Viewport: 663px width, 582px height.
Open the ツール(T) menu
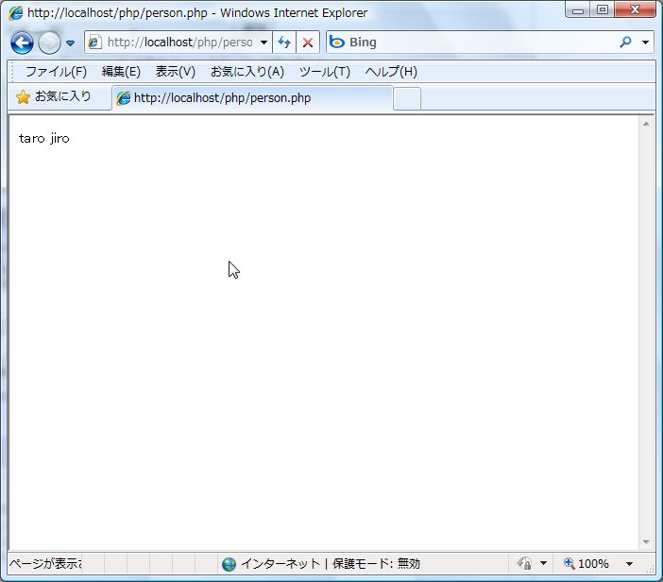tap(324, 72)
